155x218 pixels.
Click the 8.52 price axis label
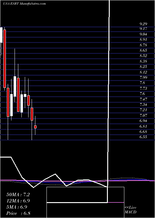pyautogui.click(x=143, y=56)
